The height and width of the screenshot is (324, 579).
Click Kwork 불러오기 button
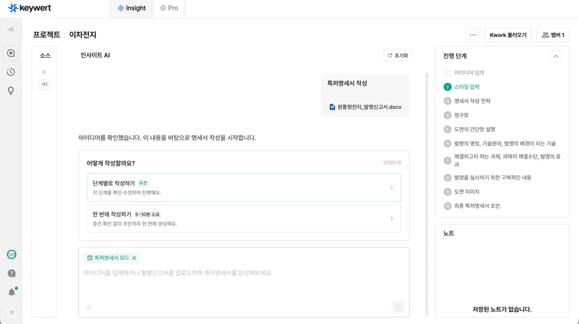[x=508, y=35]
